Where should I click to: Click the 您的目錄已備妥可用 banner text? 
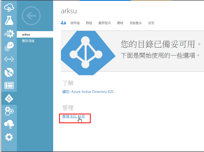(x=160, y=44)
